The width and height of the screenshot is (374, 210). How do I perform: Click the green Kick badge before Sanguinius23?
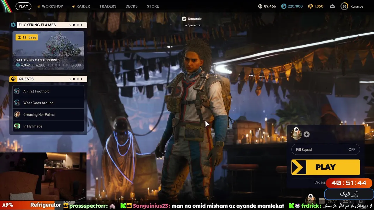(123, 206)
